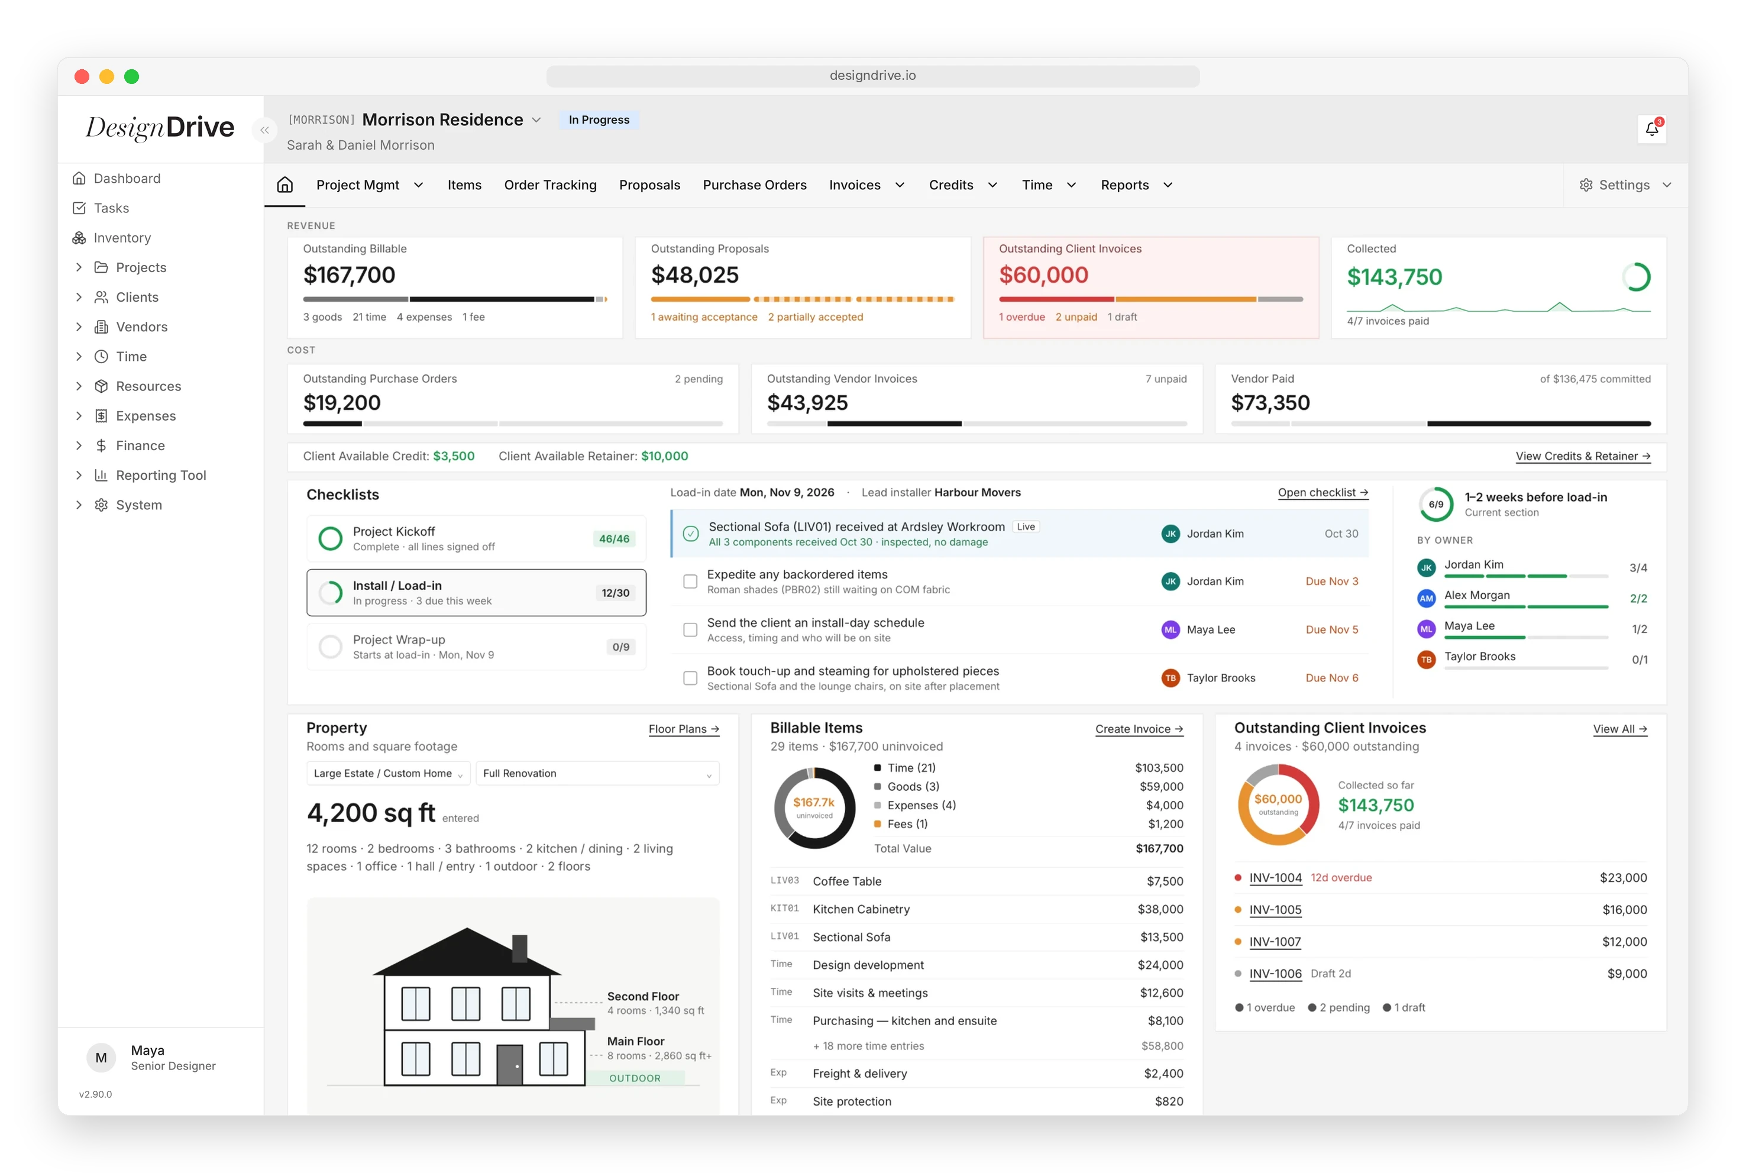This screenshot has height=1173, width=1746.
Task: Select the Inventory boxes icon in sidebar
Action: tap(79, 238)
